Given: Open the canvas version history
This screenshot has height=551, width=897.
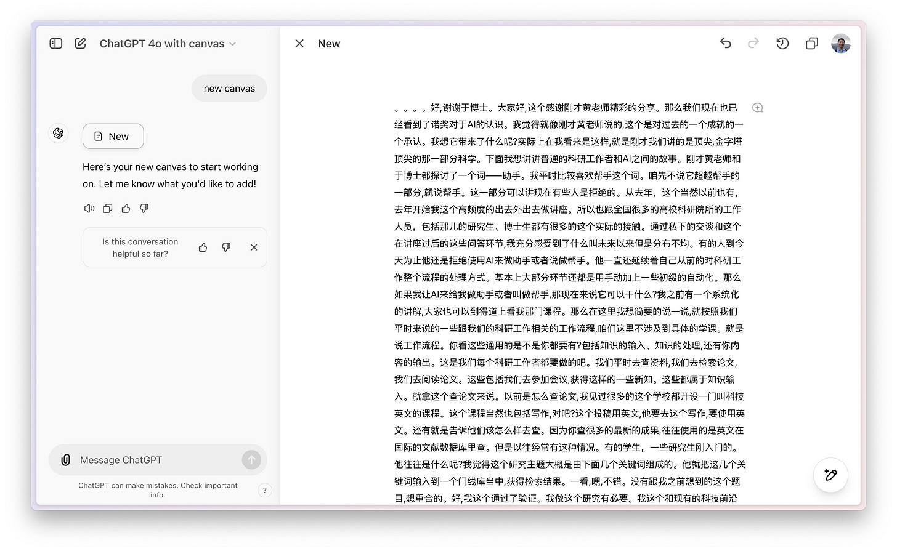Looking at the screenshot, I should click(782, 43).
